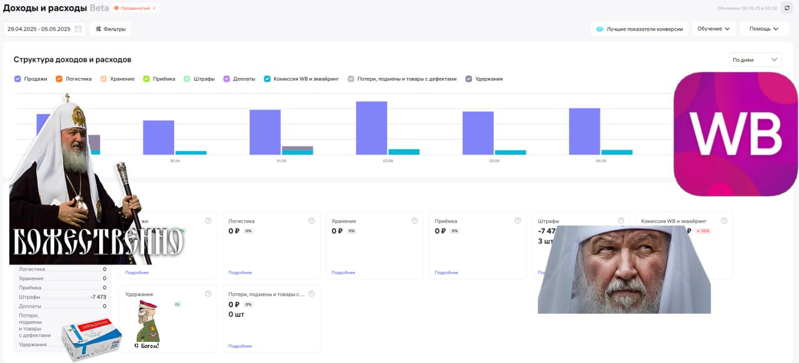This screenshot has height=363, width=799.
Task: Click the 0 ₽ amount in Приёмка card
Action: [440, 231]
